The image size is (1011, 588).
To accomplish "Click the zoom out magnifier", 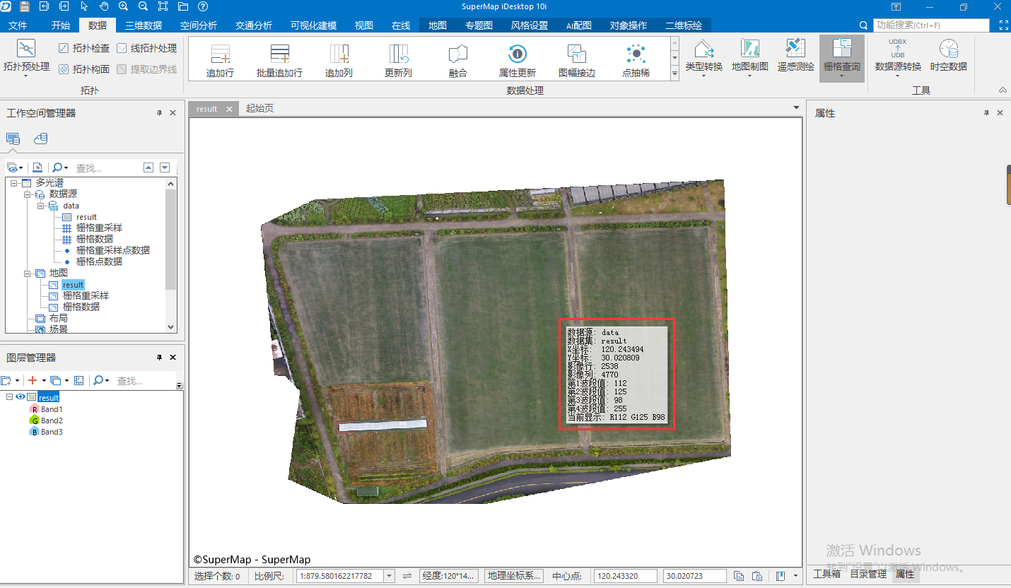I will tap(143, 6).
